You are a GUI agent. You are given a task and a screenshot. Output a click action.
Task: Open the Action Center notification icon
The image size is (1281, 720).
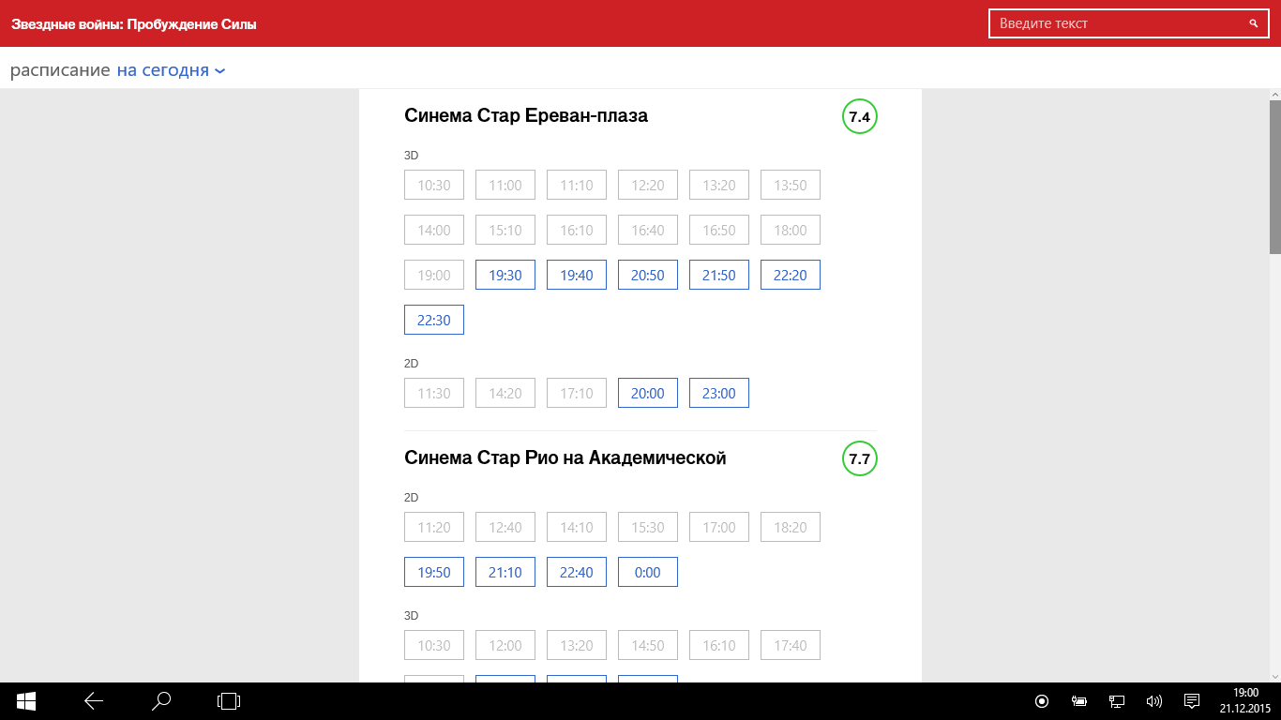pyautogui.click(x=1192, y=701)
